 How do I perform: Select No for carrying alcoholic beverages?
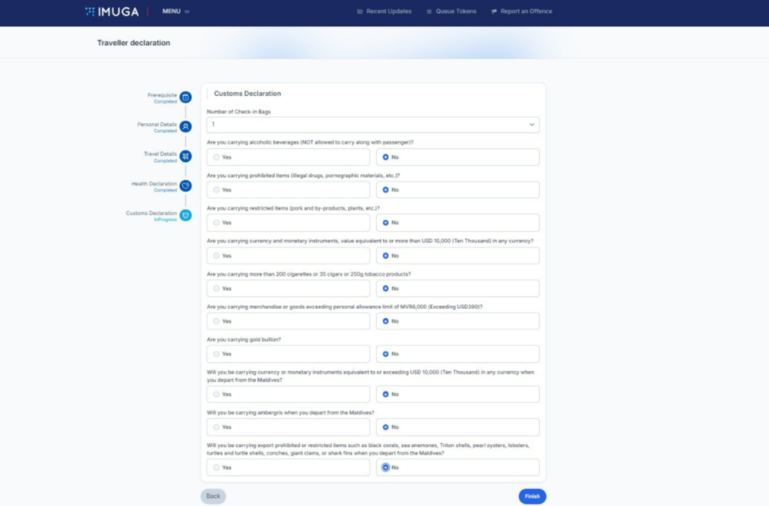click(385, 157)
